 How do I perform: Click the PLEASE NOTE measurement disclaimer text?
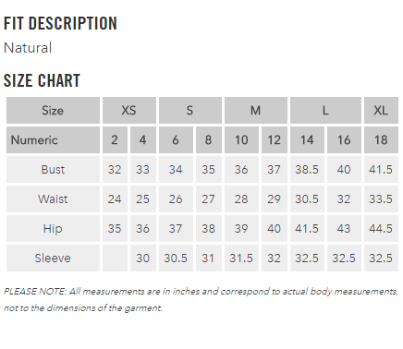click(201, 299)
